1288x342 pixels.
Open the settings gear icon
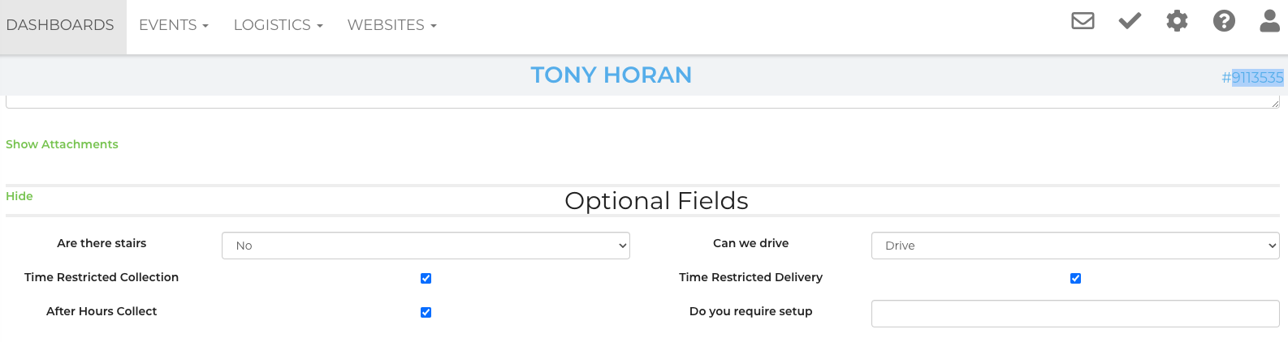[1177, 21]
